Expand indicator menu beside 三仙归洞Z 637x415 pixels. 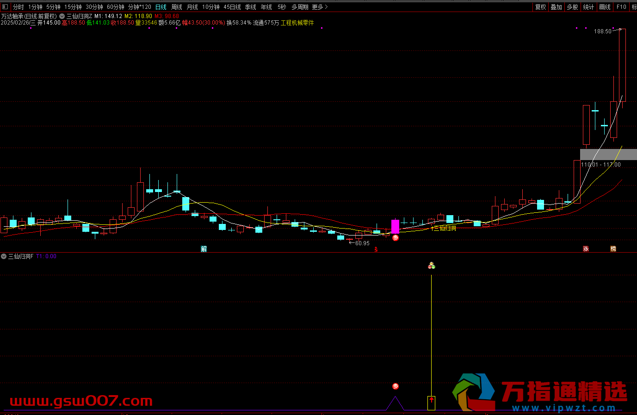pos(62,16)
